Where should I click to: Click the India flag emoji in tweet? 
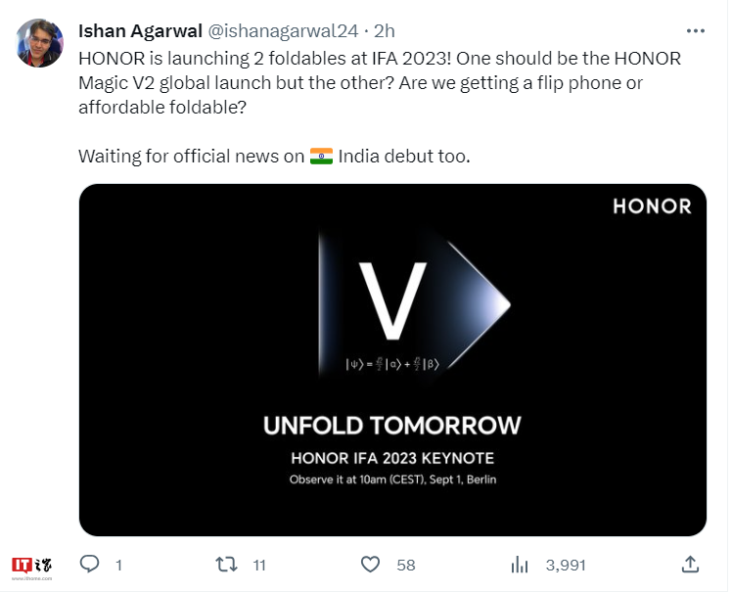321,157
